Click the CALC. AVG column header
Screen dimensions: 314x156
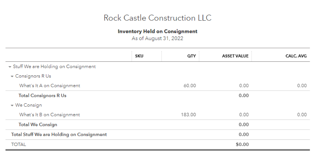tap(296, 56)
